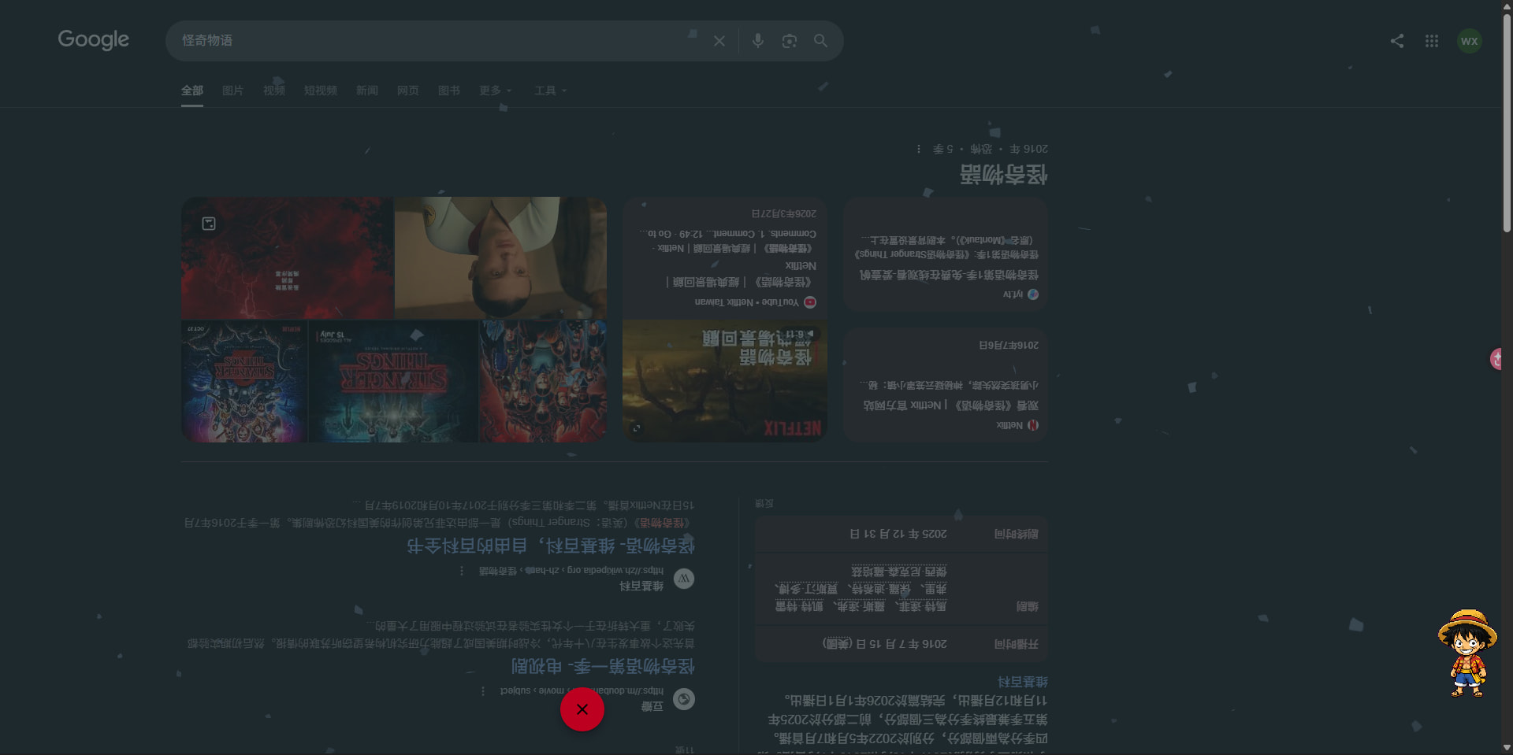The height and width of the screenshot is (755, 1513).
Task: Open search by image camera icon
Action: point(789,41)
